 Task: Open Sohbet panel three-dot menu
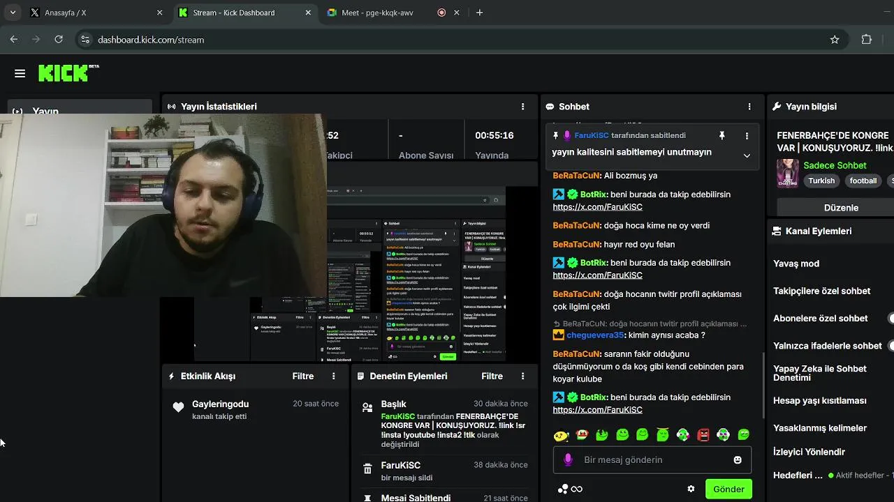749,107
